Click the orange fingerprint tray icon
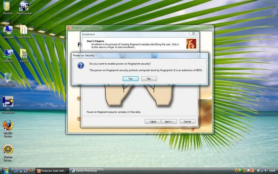This screenshot has width=278, height=174. coord(252,171)
